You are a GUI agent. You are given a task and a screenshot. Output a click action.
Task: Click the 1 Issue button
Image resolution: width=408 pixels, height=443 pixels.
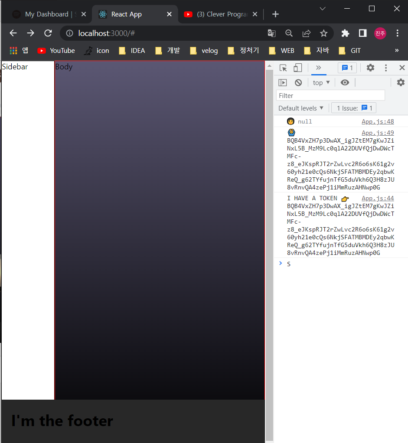pos(353,108)
